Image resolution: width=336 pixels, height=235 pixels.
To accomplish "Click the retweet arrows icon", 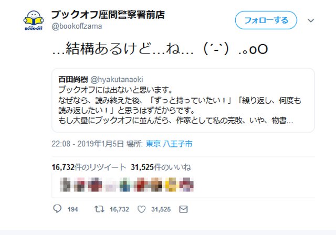I will (x=99, y=209).
